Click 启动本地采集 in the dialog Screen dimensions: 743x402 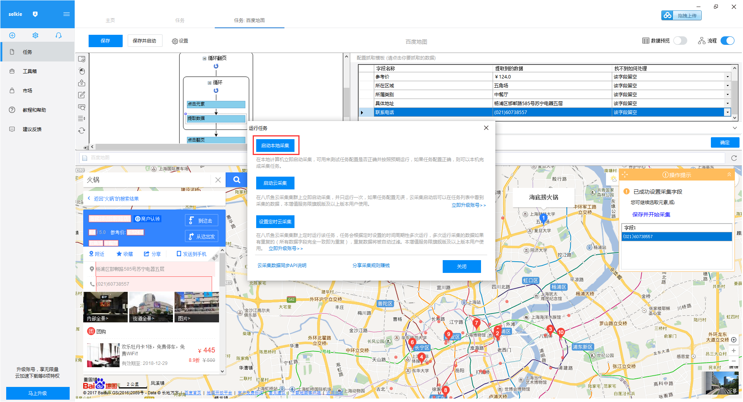pos(275,146)
